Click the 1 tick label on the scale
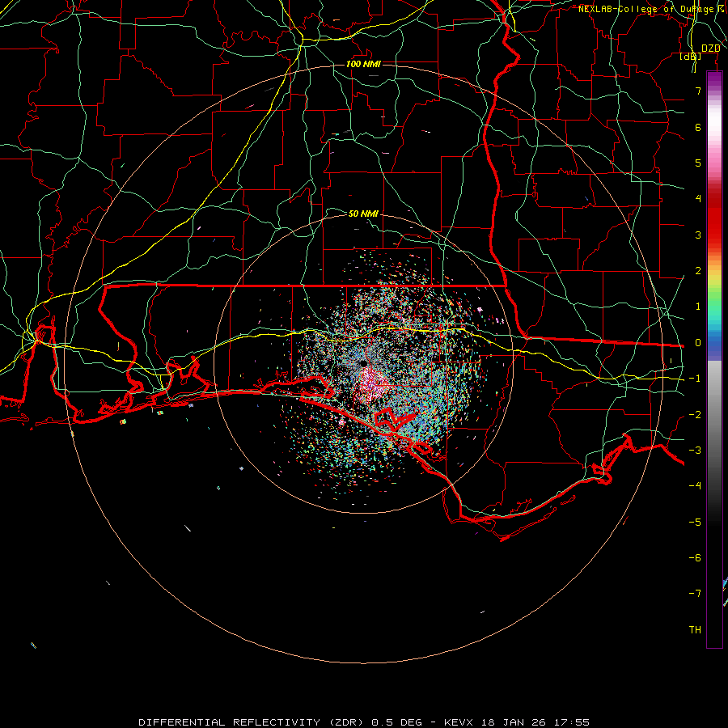728x728 pixels. [698, 307]
